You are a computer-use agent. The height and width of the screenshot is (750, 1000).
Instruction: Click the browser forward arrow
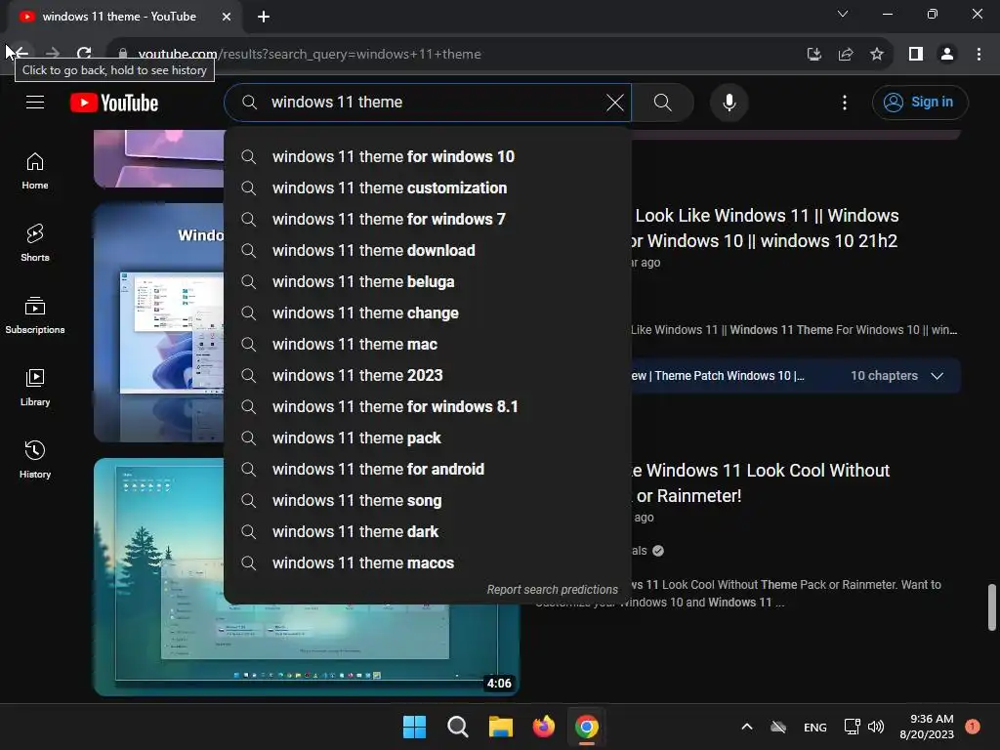click(x=53, y=54)
